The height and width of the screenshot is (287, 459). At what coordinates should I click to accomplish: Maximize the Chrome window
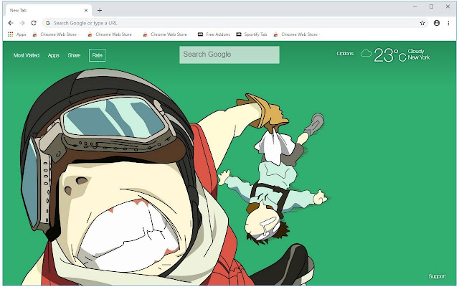click(x=431, y=6)
